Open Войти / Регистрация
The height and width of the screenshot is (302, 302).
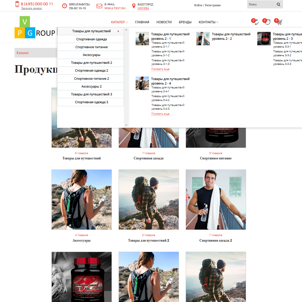coord(207,5)
